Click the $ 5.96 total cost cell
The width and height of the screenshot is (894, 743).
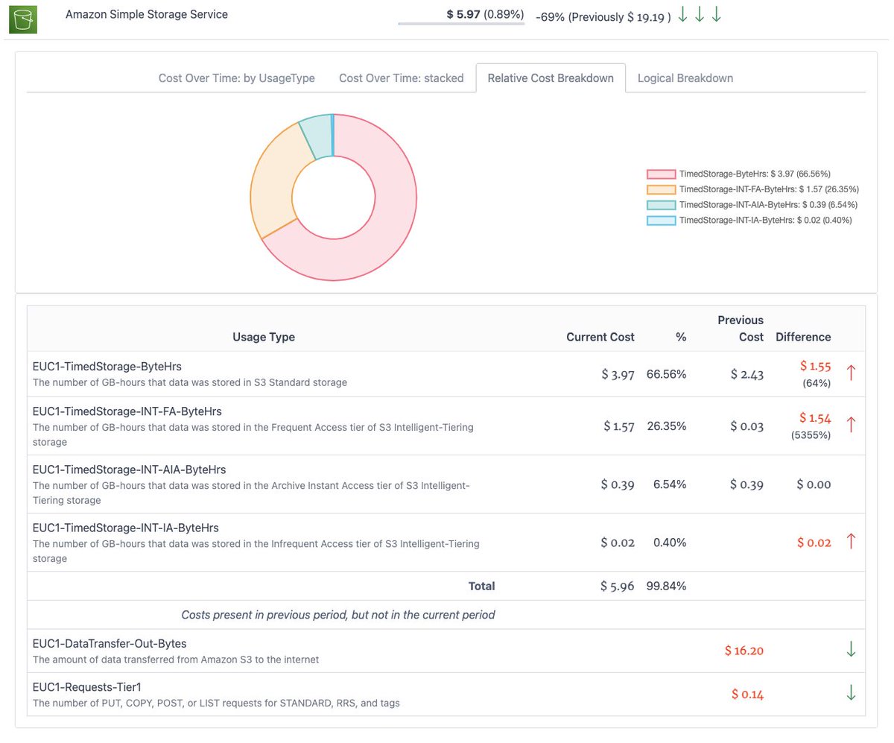[x=618, y=586]
